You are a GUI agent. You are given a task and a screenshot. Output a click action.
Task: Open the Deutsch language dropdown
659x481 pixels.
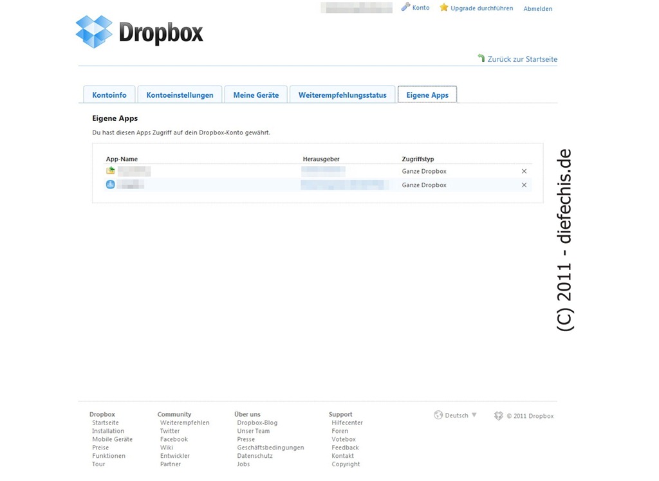(456, 415)
